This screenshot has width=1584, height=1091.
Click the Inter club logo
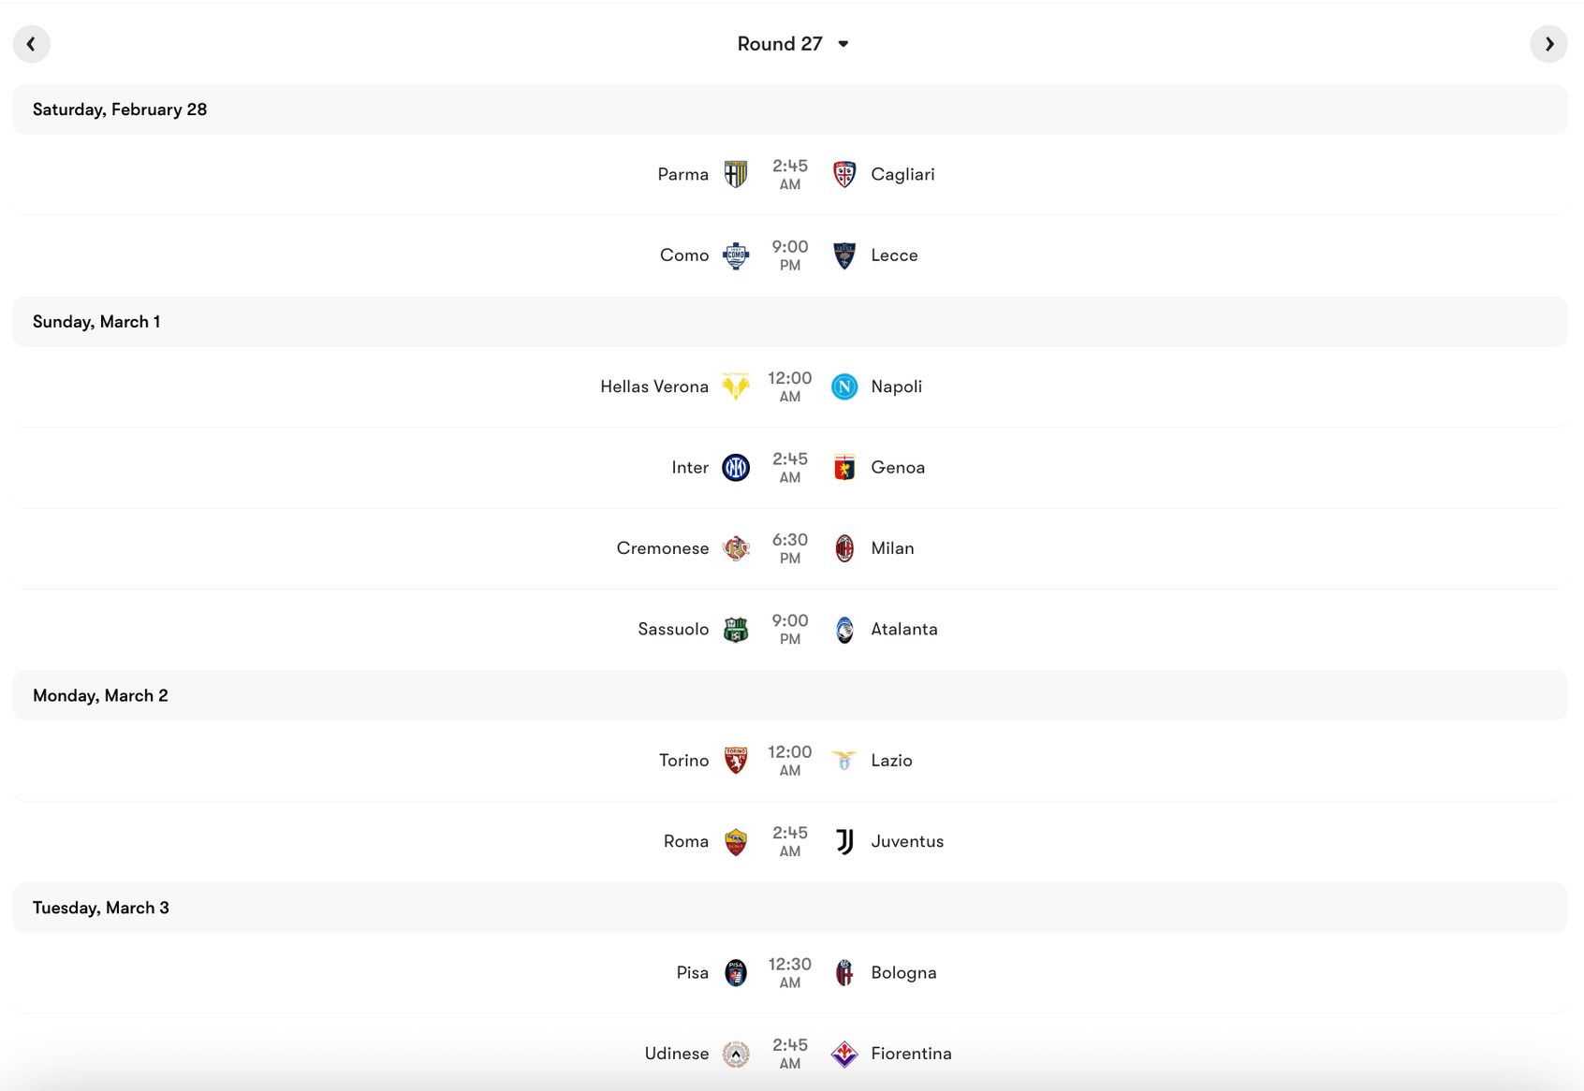point(736,467)
